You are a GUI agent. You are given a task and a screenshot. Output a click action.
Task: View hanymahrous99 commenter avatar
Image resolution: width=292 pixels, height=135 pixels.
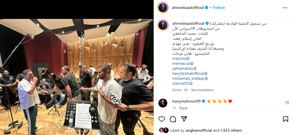coord(163,103)
